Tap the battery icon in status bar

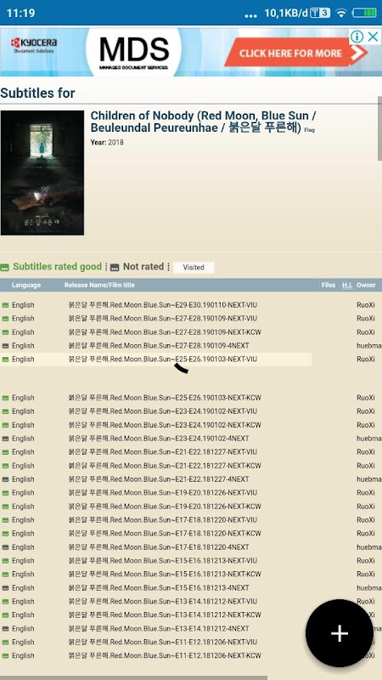[365, 13]
